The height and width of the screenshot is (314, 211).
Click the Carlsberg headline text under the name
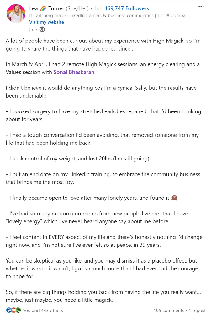click(109, 15)
